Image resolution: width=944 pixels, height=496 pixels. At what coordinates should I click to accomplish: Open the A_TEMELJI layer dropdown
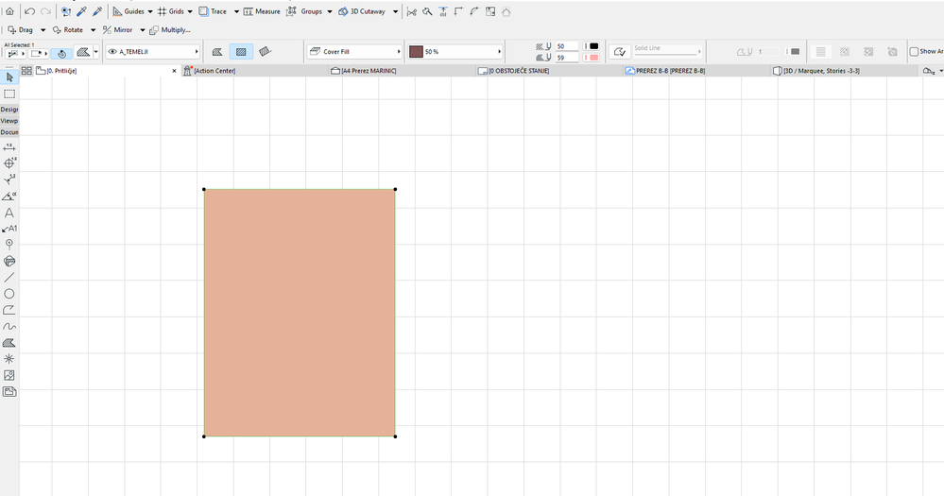(x=153, y=52)
